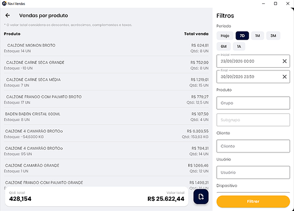Click the Produto column header
The height and width of the screenshot is (211, 294).
(12, 34)
